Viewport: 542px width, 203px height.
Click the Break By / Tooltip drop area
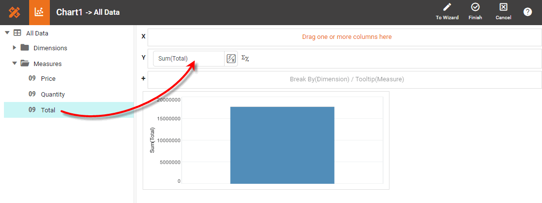[x=347, y=79]
